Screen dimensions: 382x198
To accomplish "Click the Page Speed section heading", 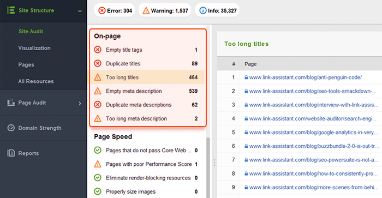I will click(113, 136).
